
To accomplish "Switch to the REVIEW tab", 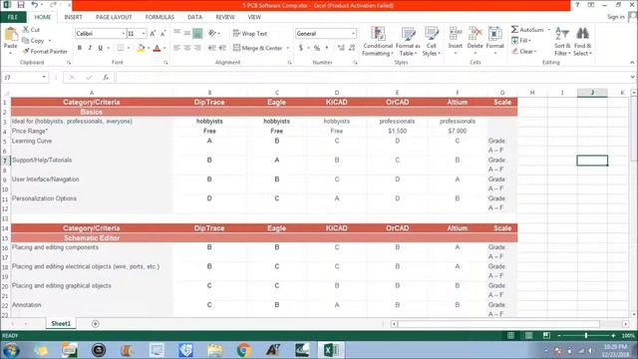I will (x=225, y=17).
